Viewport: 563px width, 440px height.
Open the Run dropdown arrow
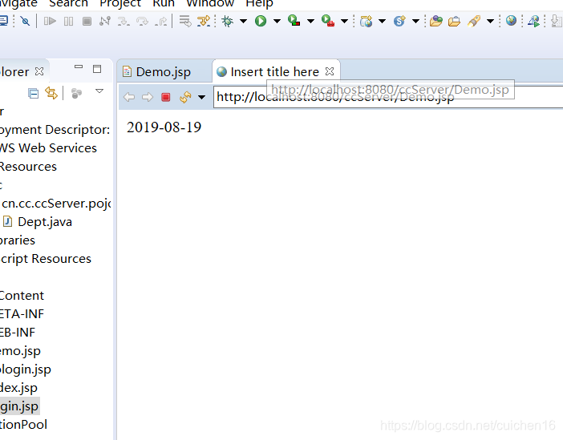[277, 21]
